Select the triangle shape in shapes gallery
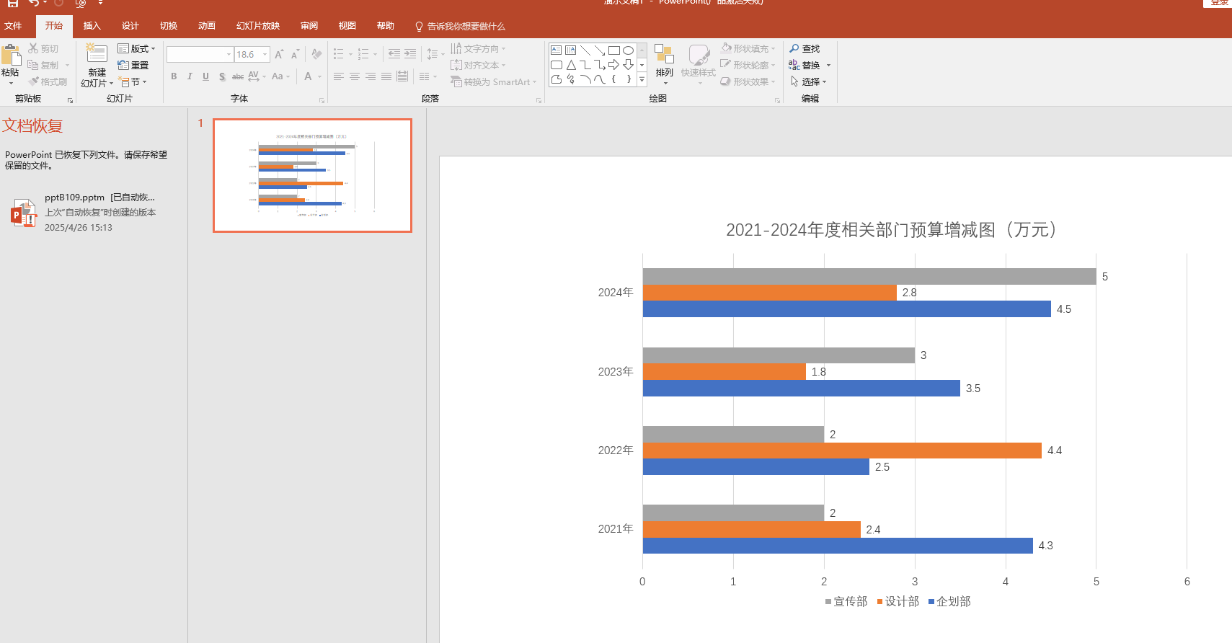Viewport: 1232px width, 643px height. point(571,65)
